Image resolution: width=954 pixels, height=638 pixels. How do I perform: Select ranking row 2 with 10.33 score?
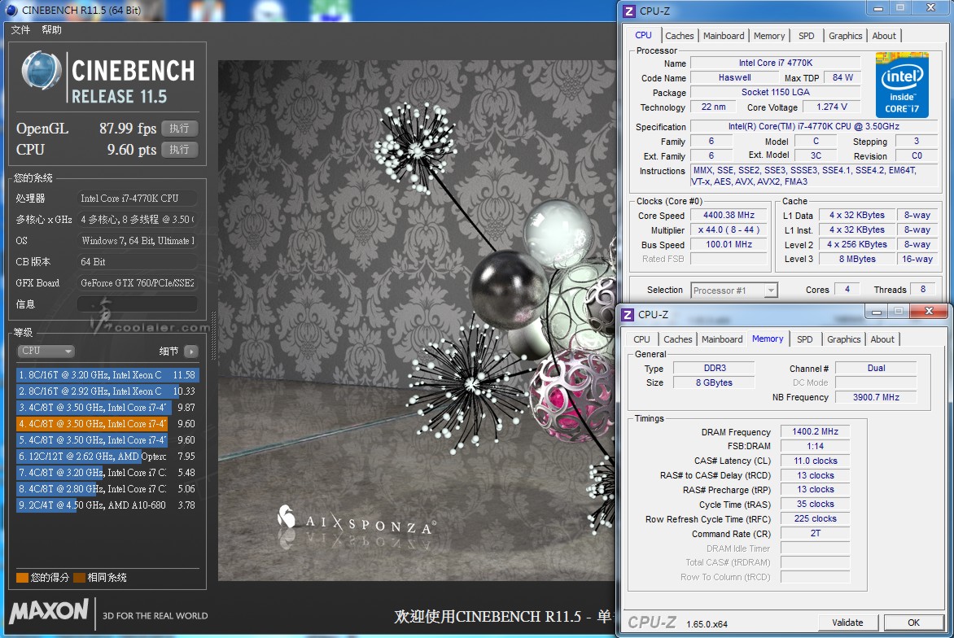[x=107, y=391]
